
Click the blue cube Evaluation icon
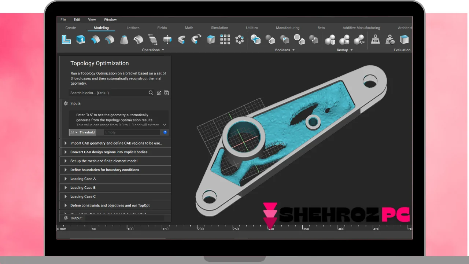pyautogui.click(x=404, y=39)
